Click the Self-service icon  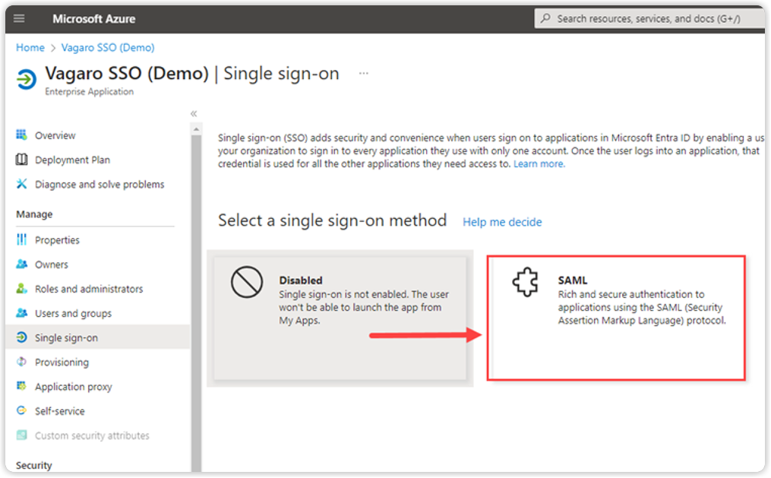tap(21, 410)
